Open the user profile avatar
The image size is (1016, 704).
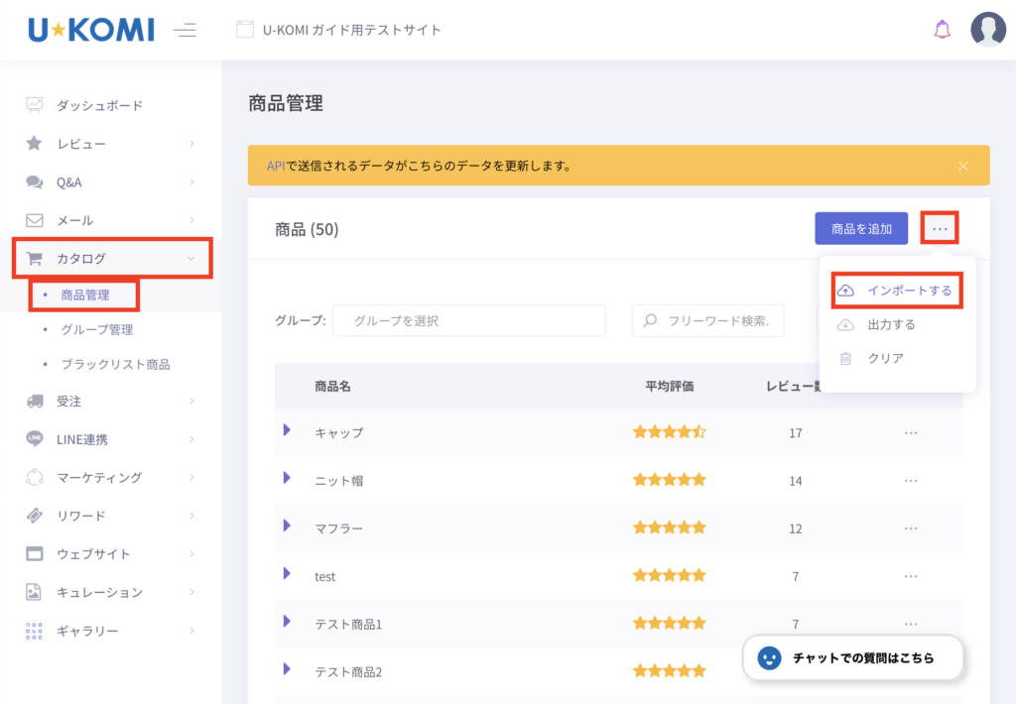pyautogui.click(x=987, y=30)
